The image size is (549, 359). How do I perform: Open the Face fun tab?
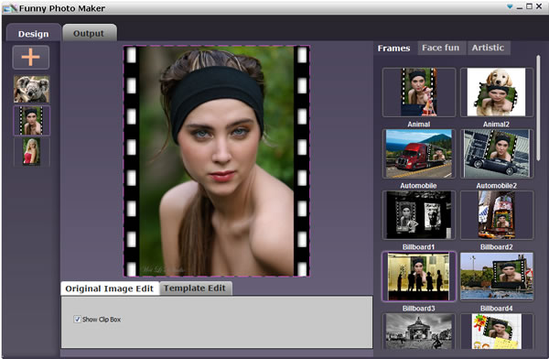tap(441, 48)
